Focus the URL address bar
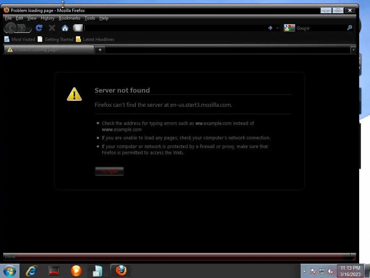370x278 pixels. 175,28
